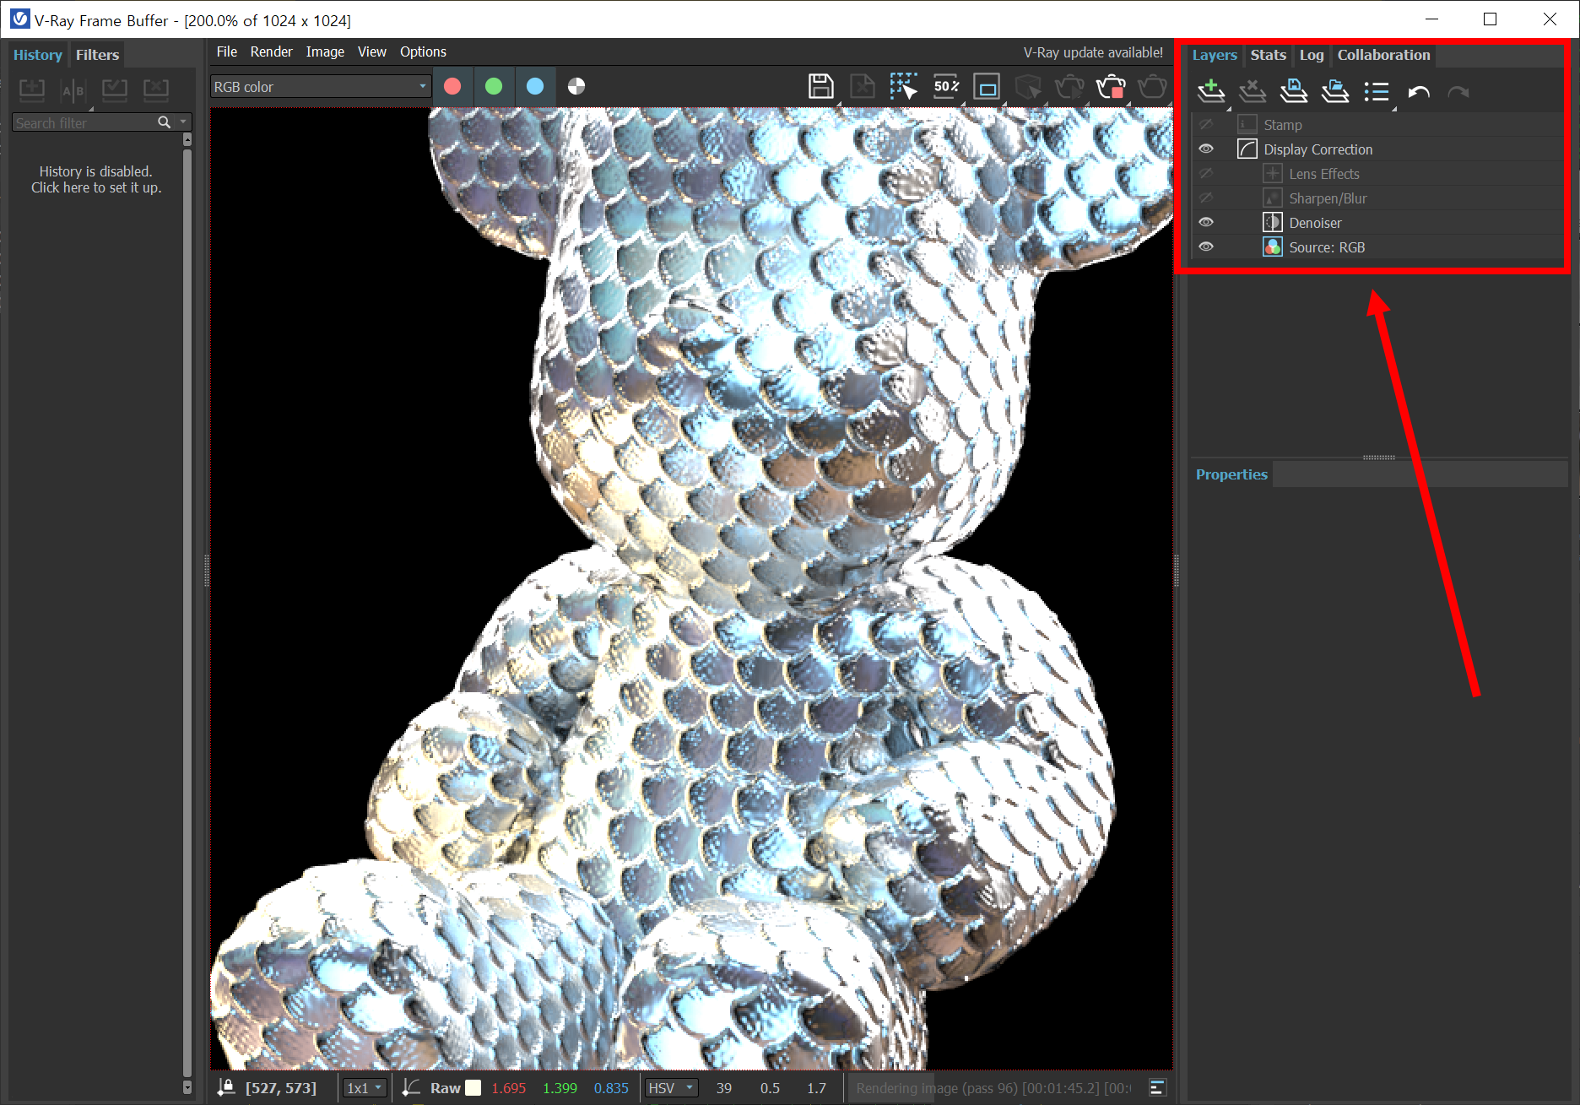Focus the Search filter input field
This screenshot has height=1105, width=1580.
[x=84, y=122]
